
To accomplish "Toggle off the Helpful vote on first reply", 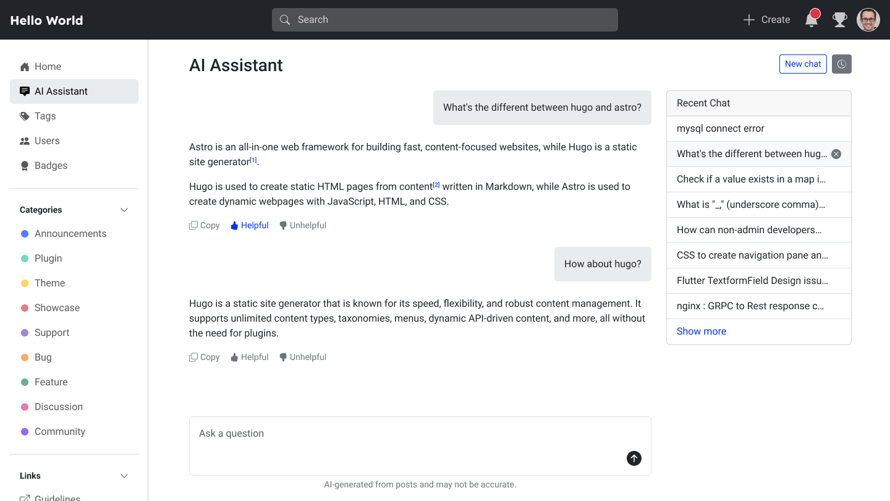I will [249, 225].
